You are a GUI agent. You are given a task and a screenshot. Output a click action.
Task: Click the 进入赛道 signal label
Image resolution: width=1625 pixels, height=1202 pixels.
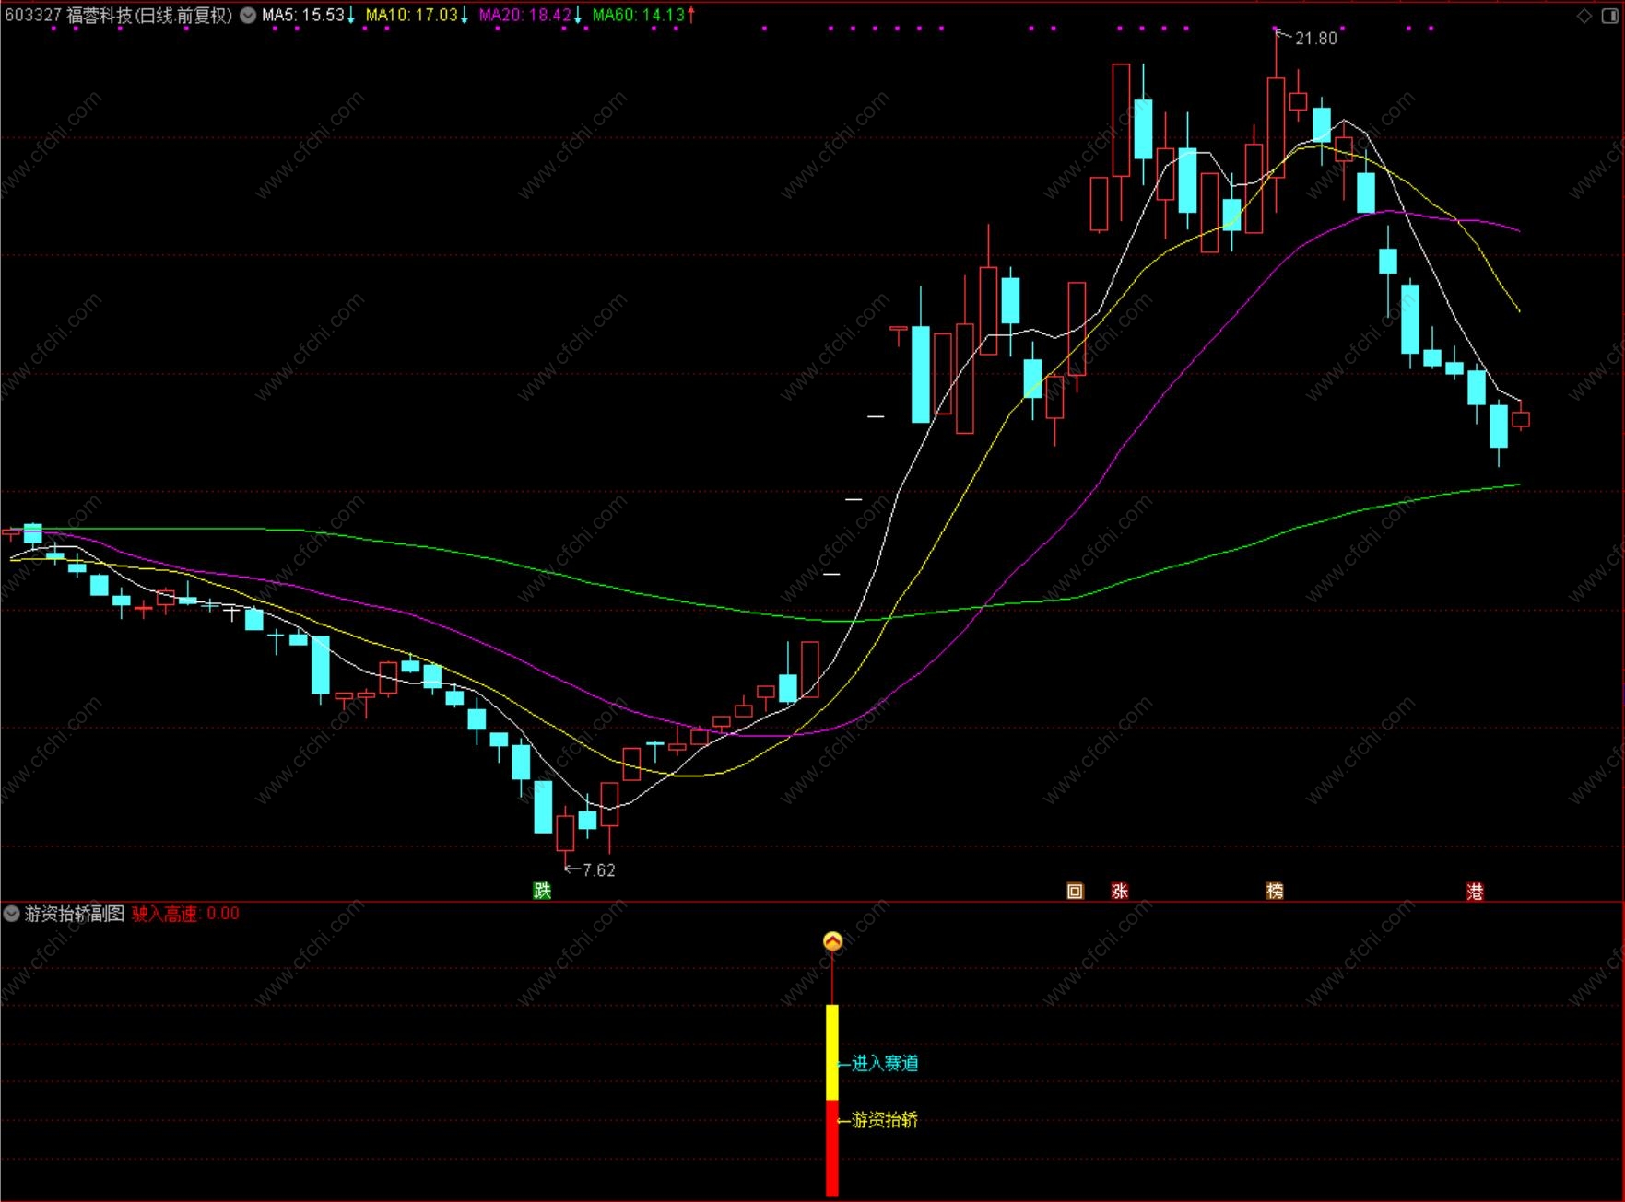[885, 1064]
